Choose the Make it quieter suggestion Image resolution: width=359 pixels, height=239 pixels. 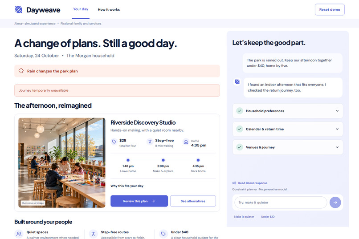point(244,217)
